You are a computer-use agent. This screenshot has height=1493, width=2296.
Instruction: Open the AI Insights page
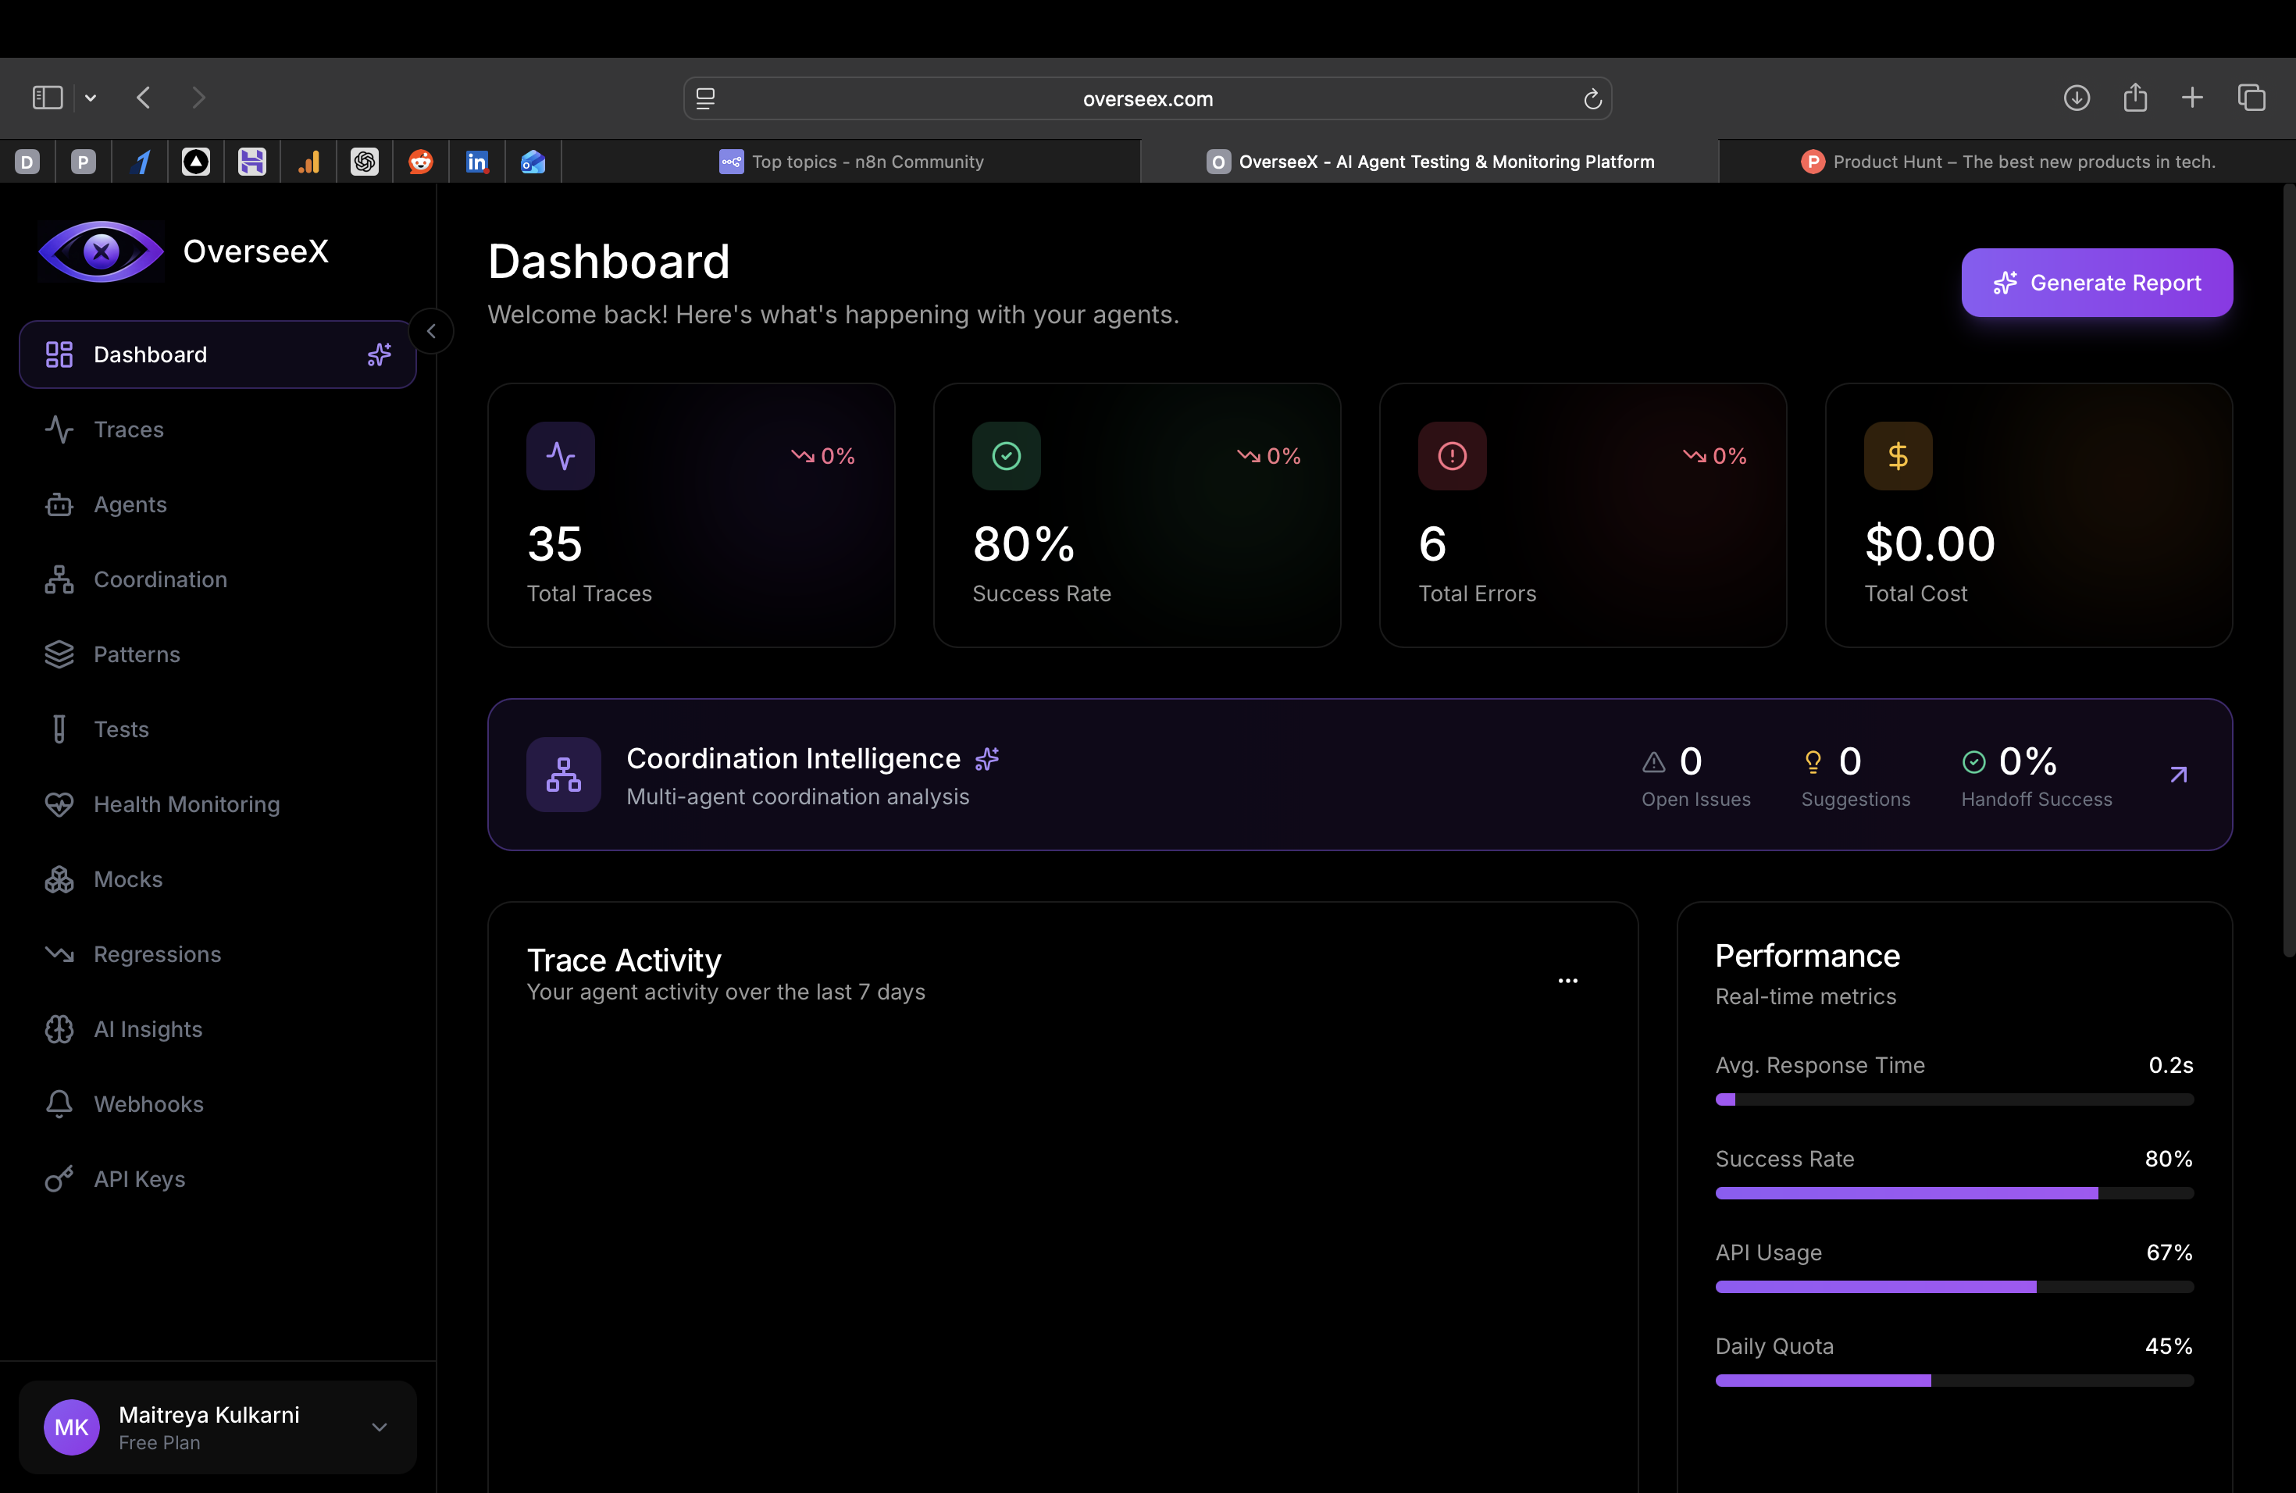147,1029
